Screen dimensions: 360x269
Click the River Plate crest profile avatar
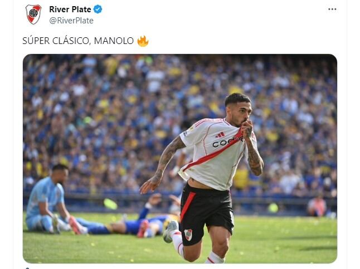[33, 14]
